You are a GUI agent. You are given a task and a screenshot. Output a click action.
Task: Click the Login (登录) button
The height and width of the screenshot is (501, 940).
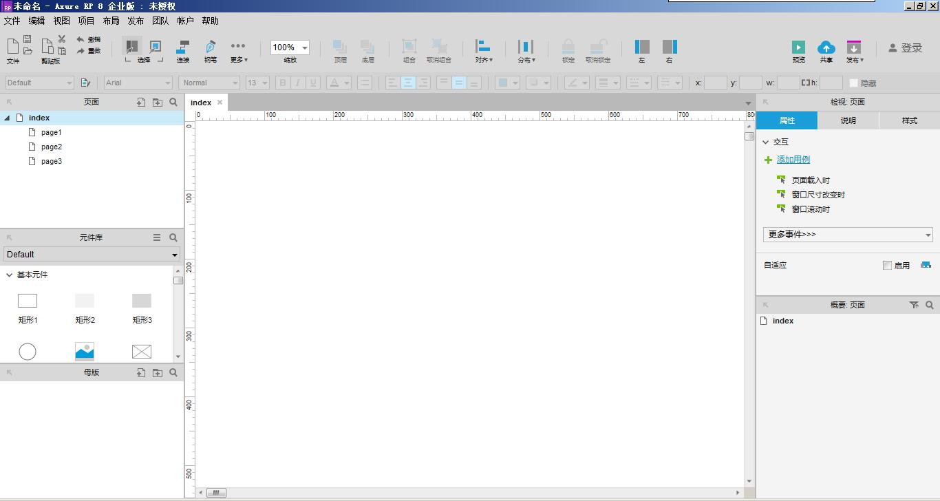[905, 47]
